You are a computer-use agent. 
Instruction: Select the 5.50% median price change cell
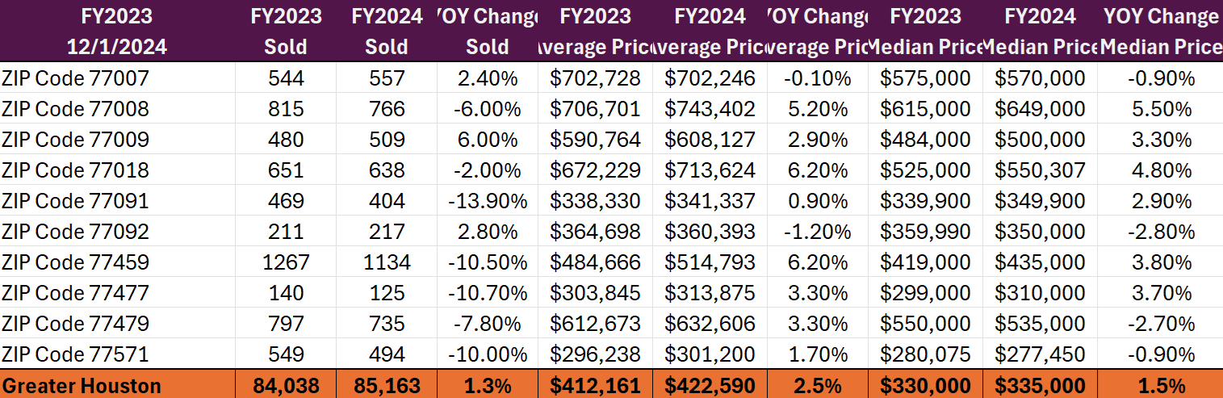[x=1161, y=109]
